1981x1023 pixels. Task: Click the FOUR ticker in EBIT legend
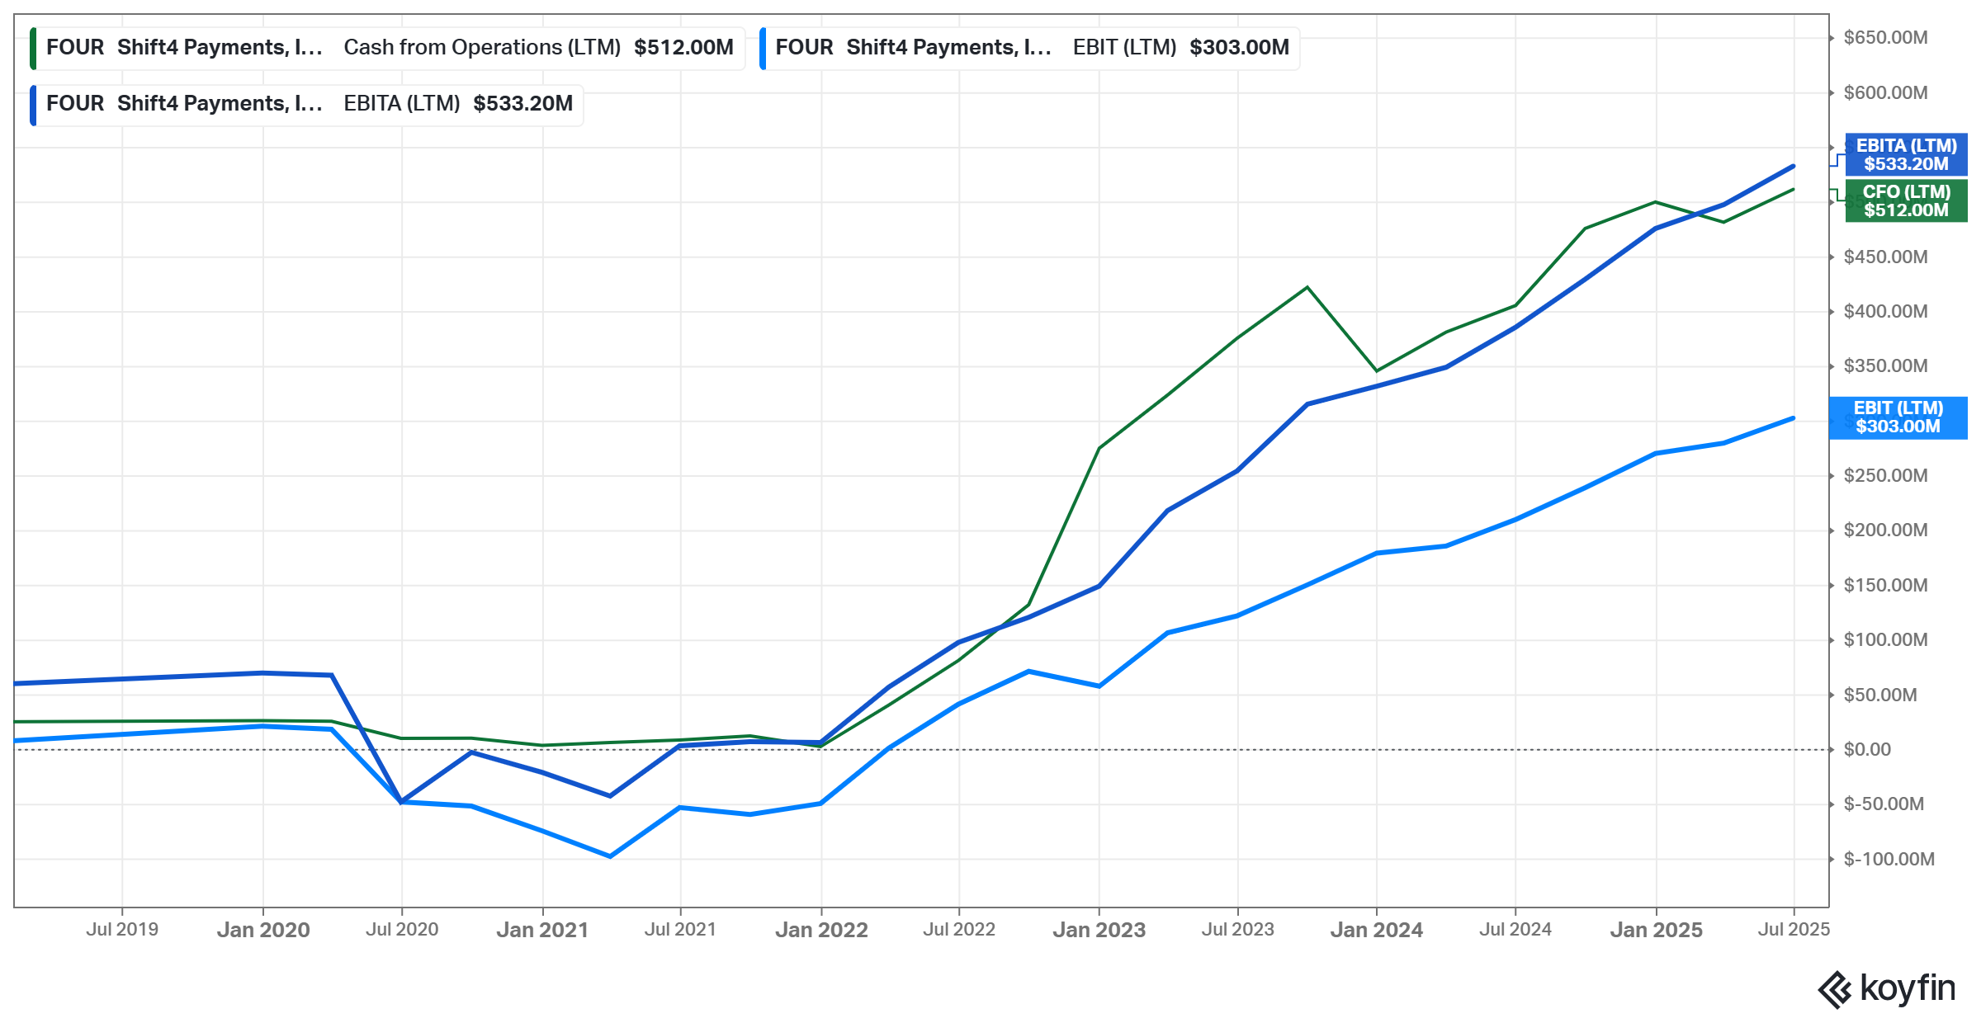coord(804,48)
